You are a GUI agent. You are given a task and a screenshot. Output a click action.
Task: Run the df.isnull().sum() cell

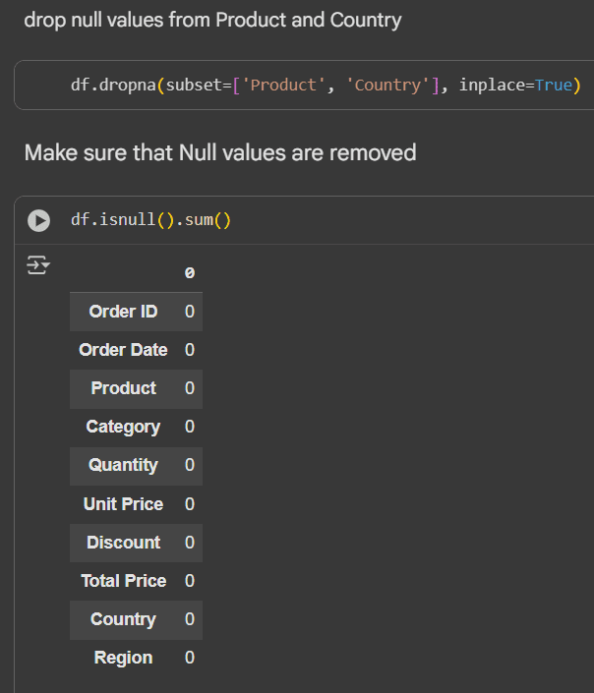coord(38,220)
